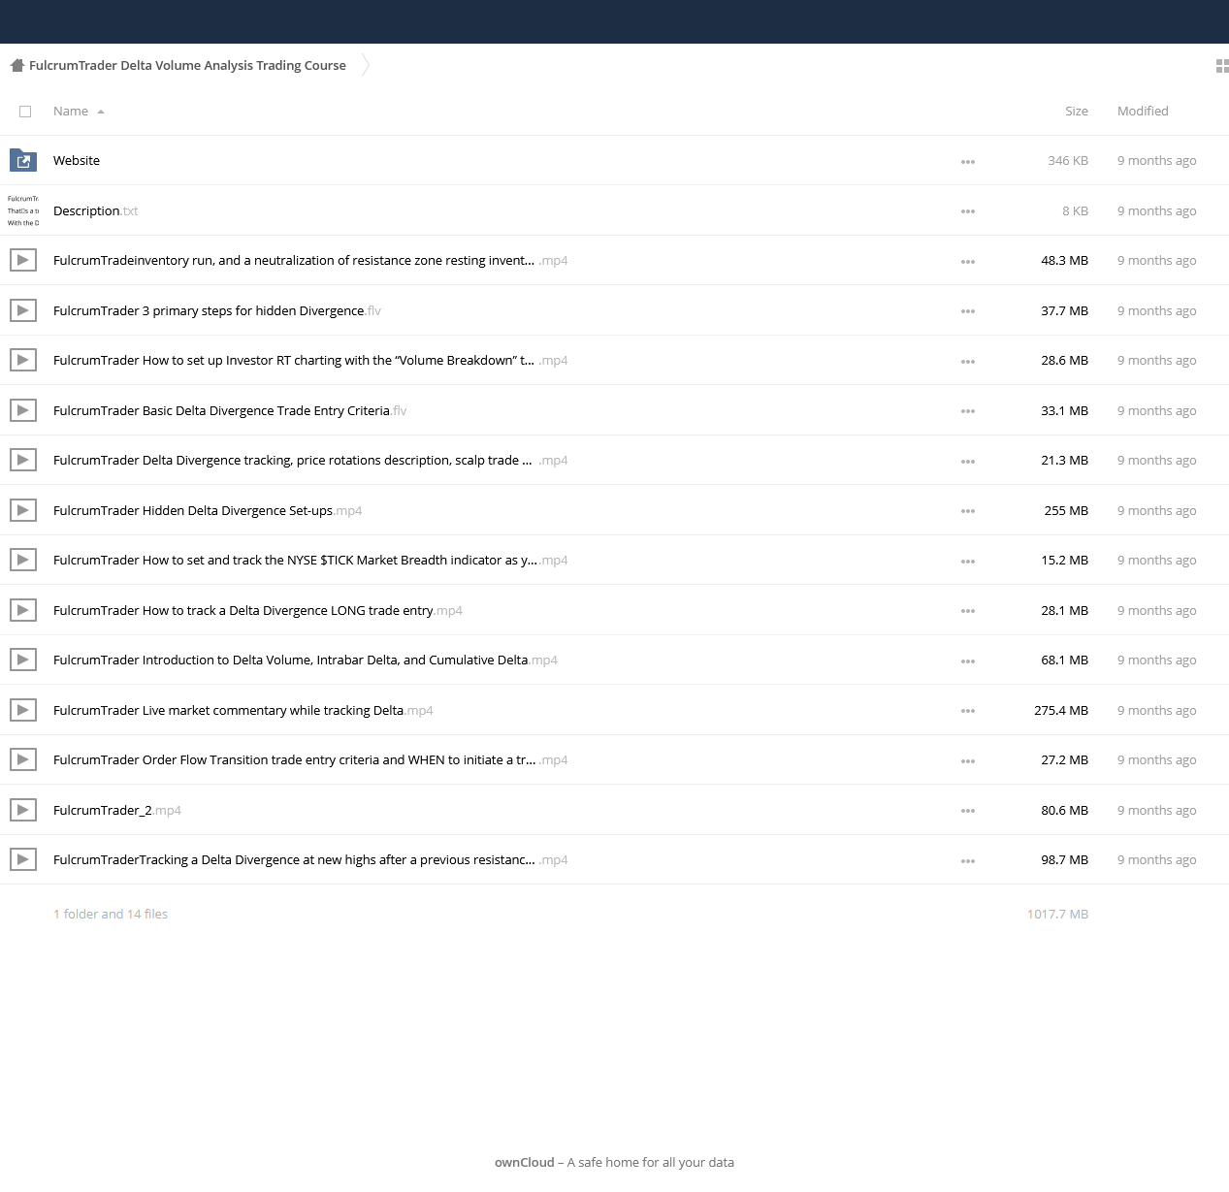Viewport: 1229px width, 1192px height.
Task: Open 'How to set and track the NYSE $TICK' file name
Action: pos(310,561)
